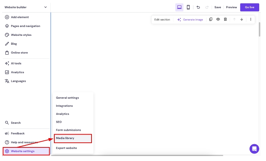Switch to mobile preview mode
The image size is (266, 161).
[188, 7]
